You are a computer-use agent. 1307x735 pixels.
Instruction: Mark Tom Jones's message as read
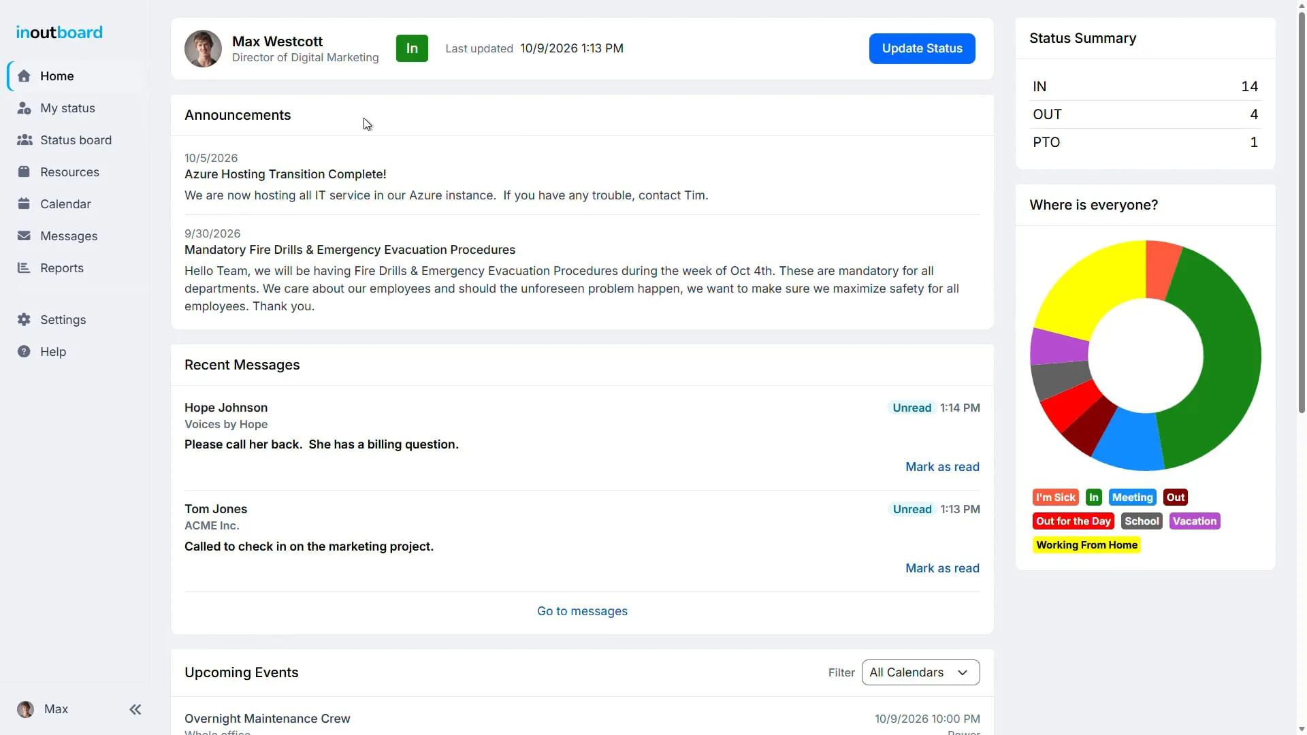[x=942, y=568]
